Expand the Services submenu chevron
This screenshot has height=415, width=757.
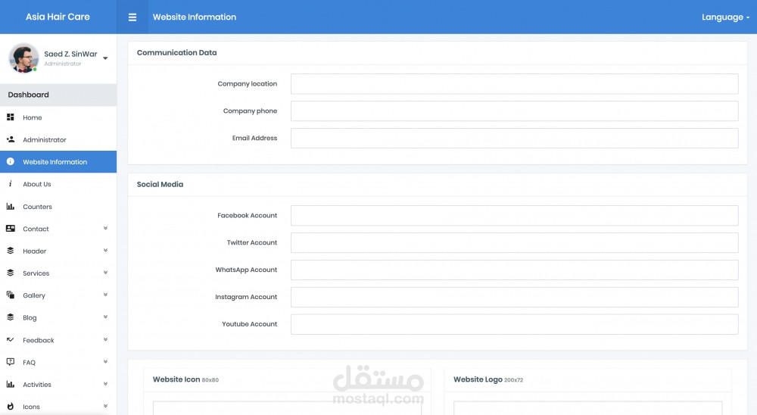[105, 273]
